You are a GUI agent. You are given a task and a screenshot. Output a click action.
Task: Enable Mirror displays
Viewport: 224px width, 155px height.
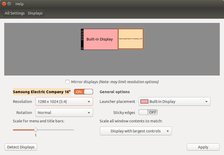coord(67,82)
